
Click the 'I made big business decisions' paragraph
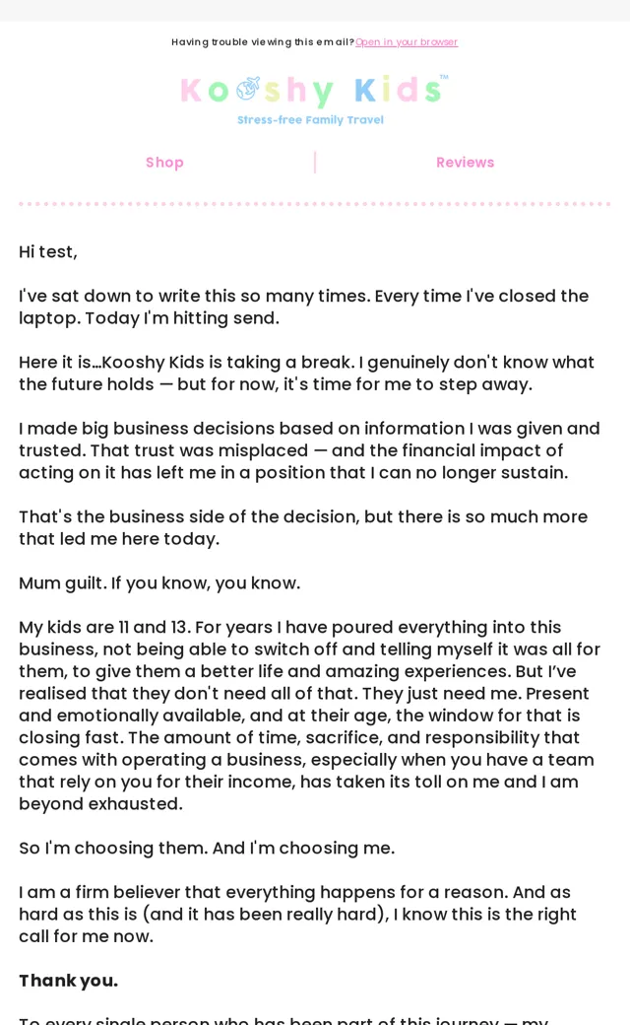coord(309,450)
